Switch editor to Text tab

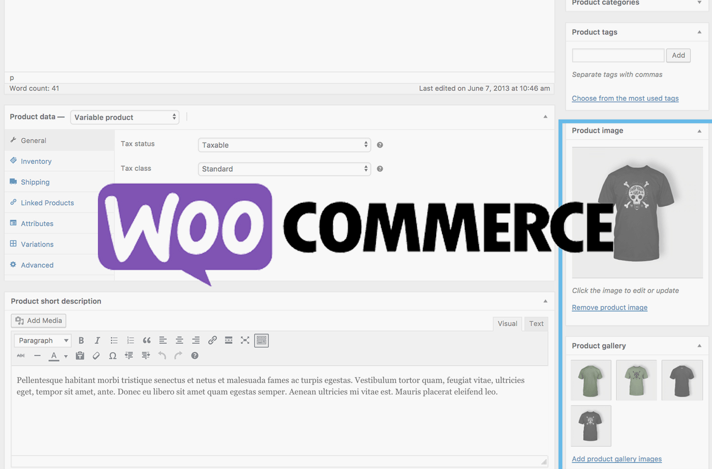[536, 323]
